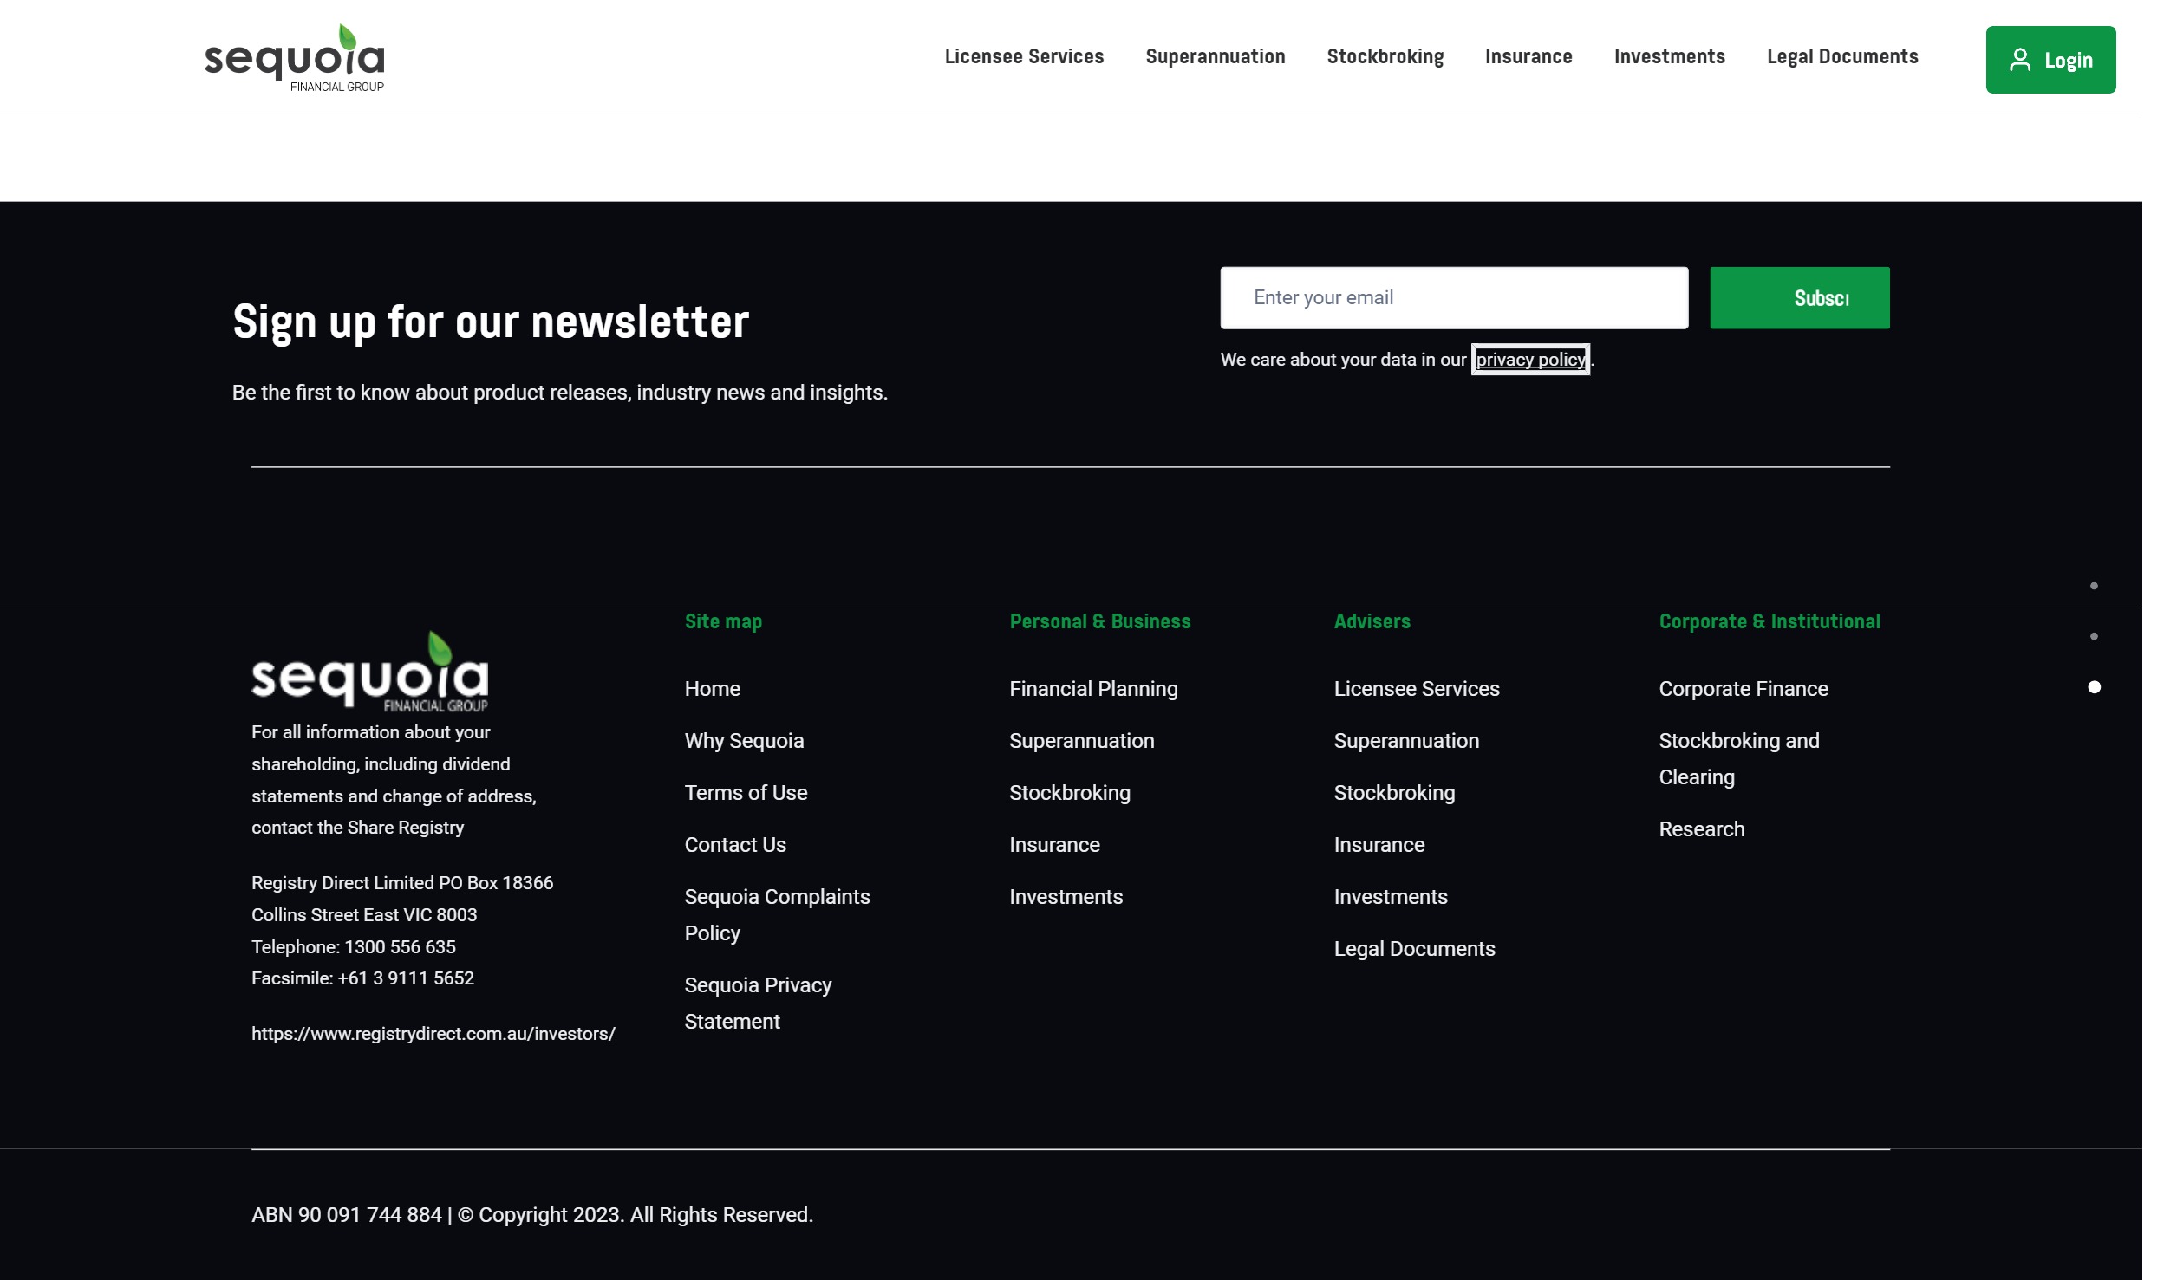The height and width of the screenshot is (1280, 2164).
Task: Click the registrydirect investors URL
Action: (433, 1034)
